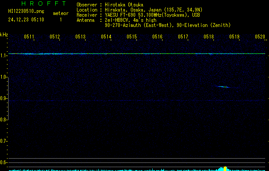Click time marker 0514
The width and height of the screenshot is (269, 171).
(106, 37)
